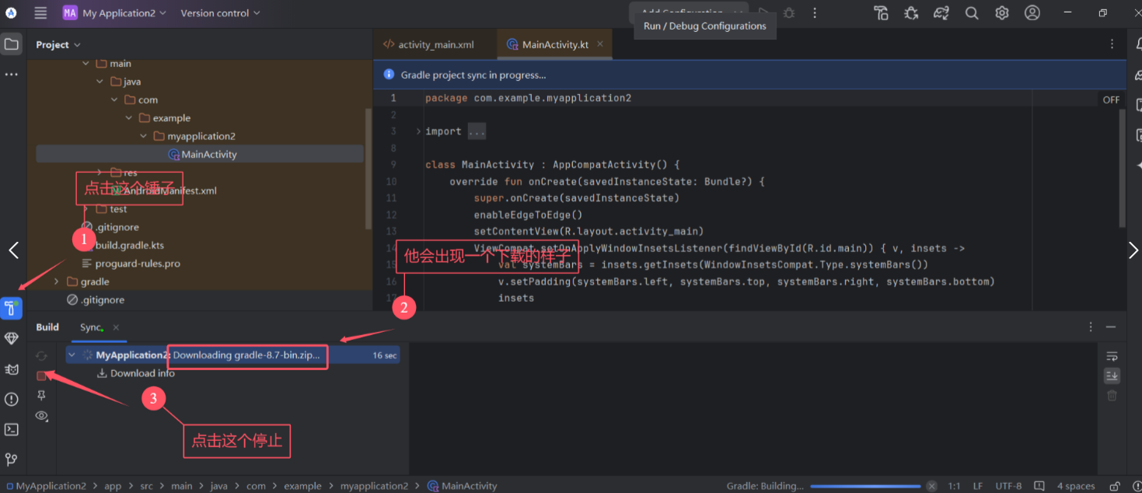Open the Terminal tool window
1142x493 pixels.
tap(11, 428)
